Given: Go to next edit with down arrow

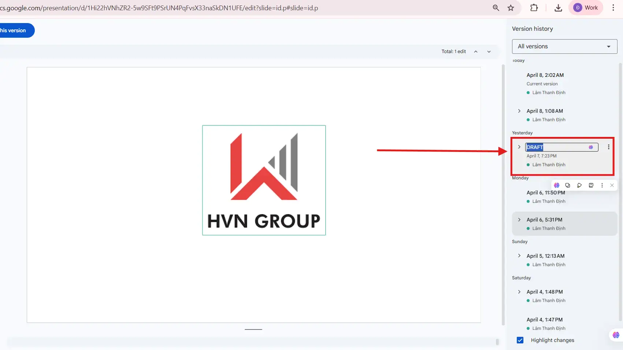Looking at the screenshot, I should click(x=489, y=52).
